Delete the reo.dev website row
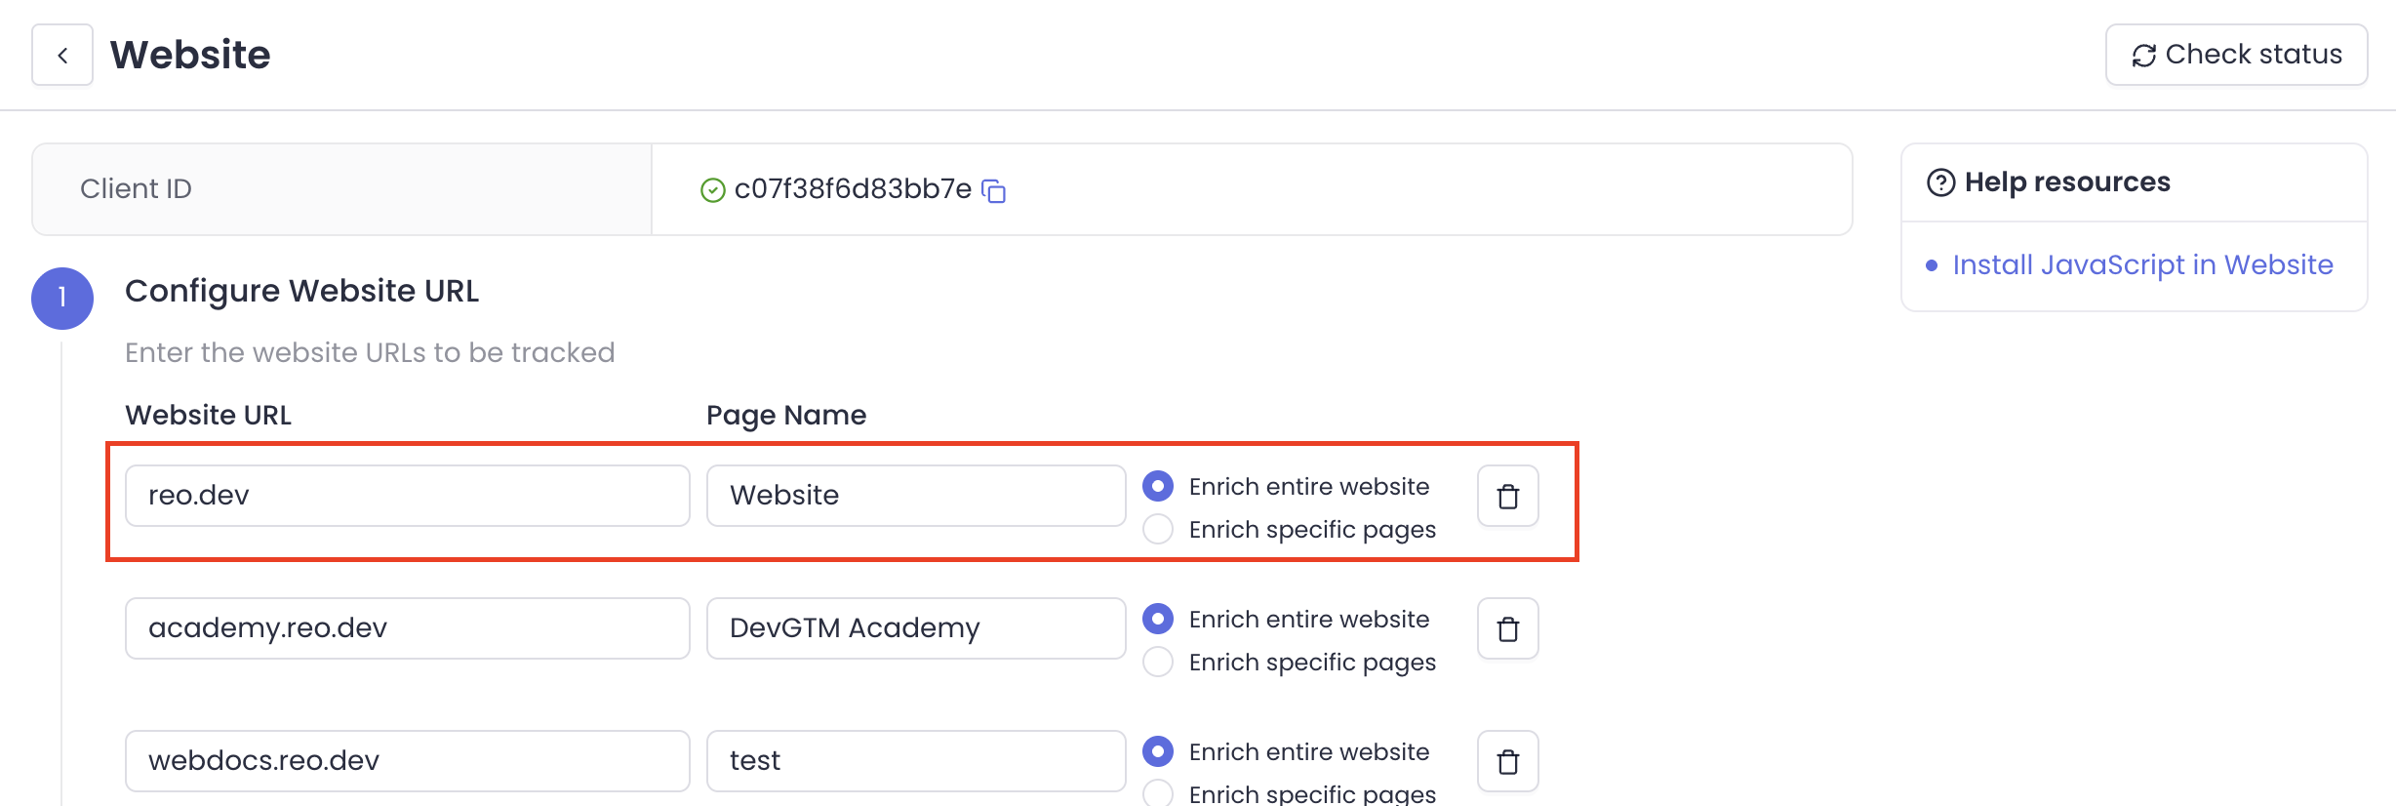The image size is (2396, 806). pyautogui.click(x=1507, y=497)
